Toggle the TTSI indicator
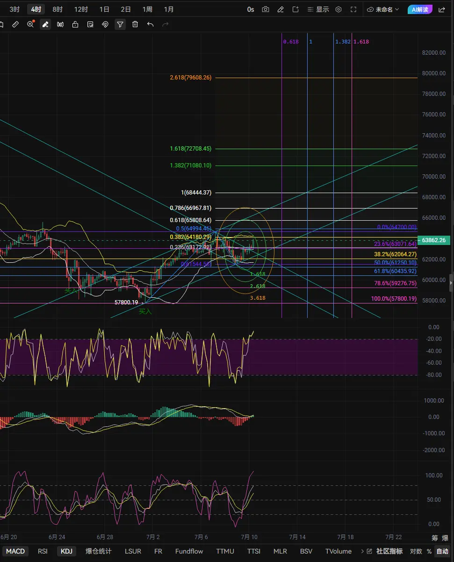 [254, 551]
